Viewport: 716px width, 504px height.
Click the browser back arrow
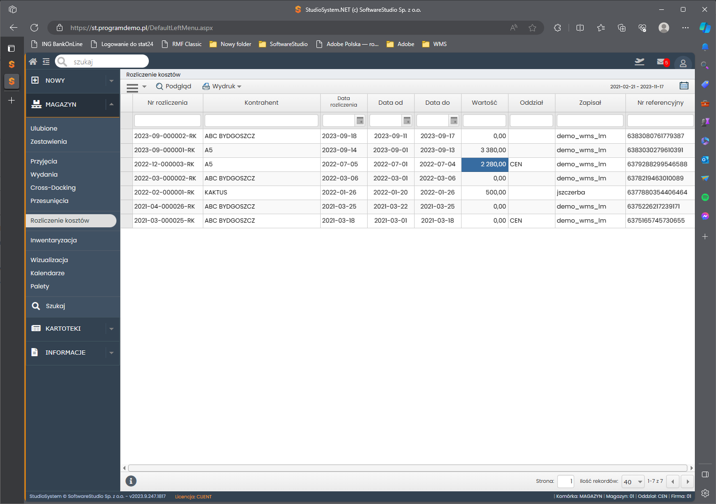(x=14, y=28)
